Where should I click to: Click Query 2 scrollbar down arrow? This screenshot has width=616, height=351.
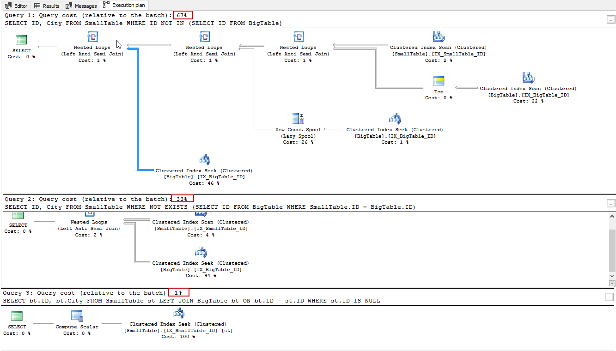click(613, 276)
